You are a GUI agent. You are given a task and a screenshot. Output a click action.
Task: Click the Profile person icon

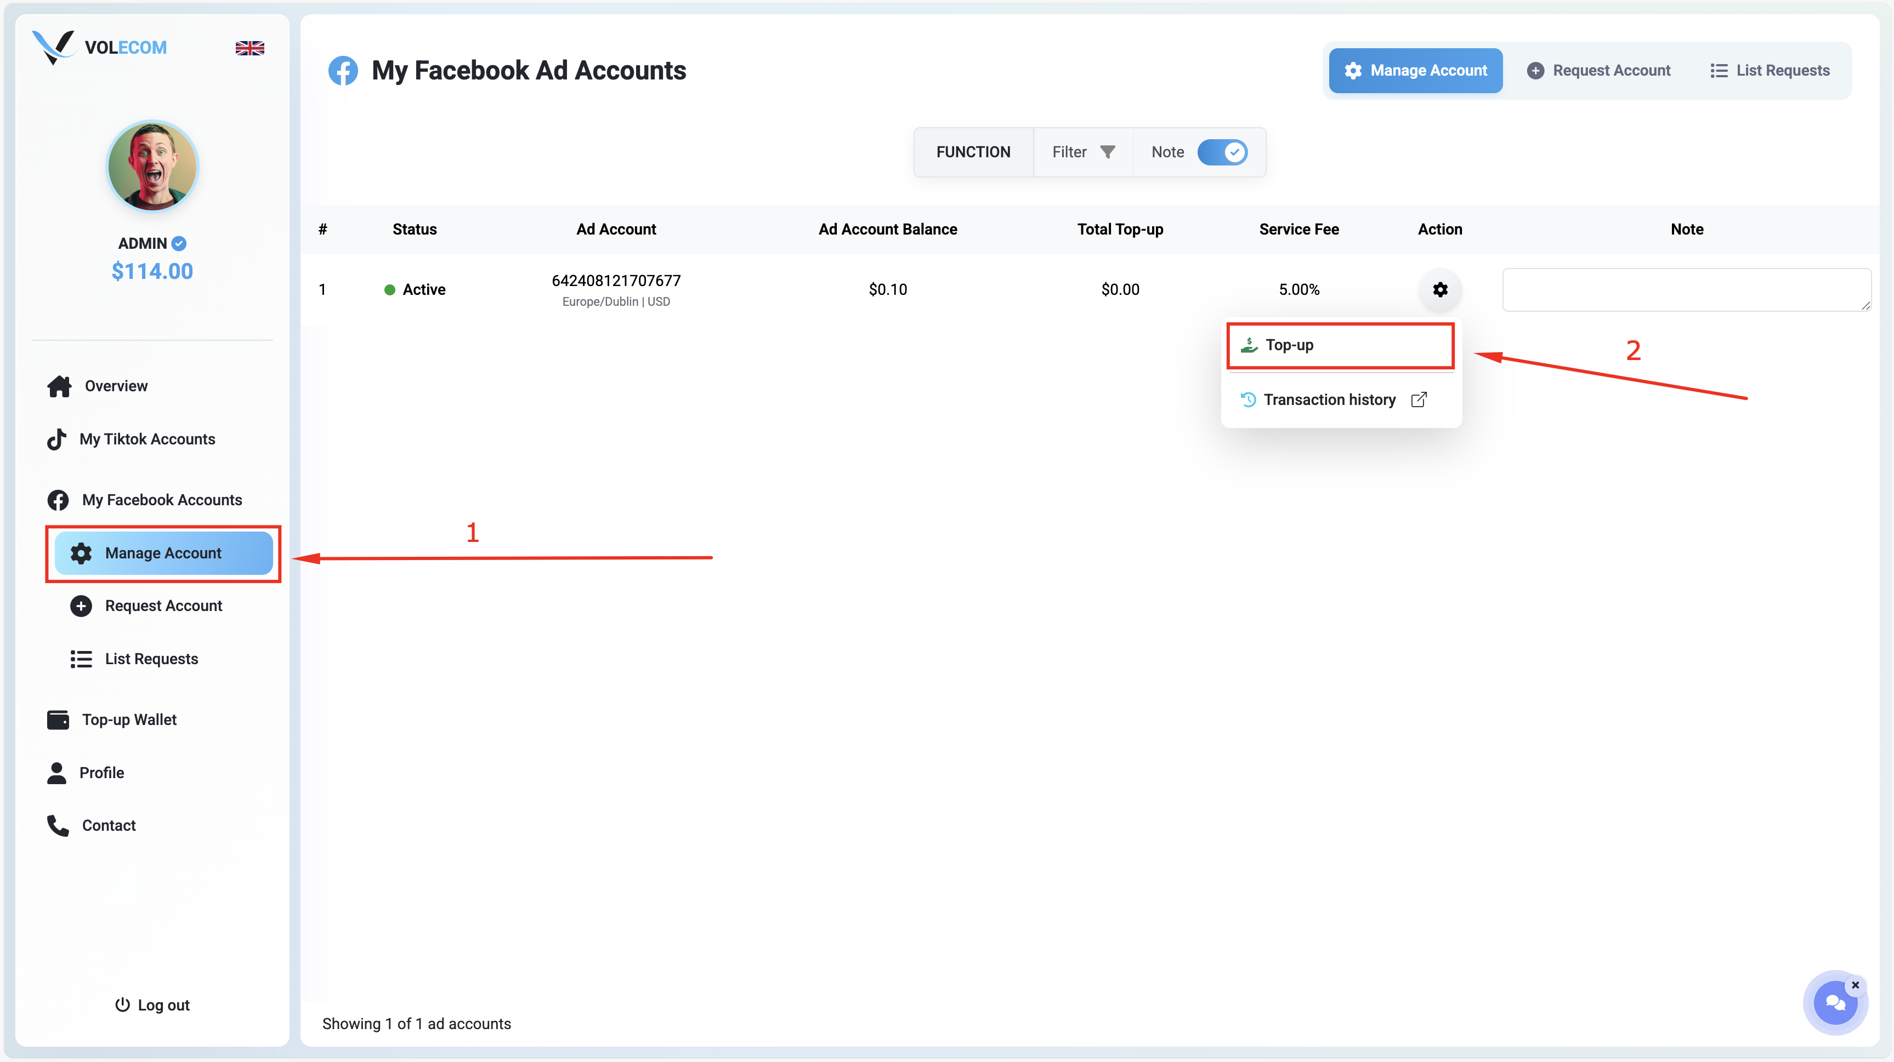[x=56, y=773]
